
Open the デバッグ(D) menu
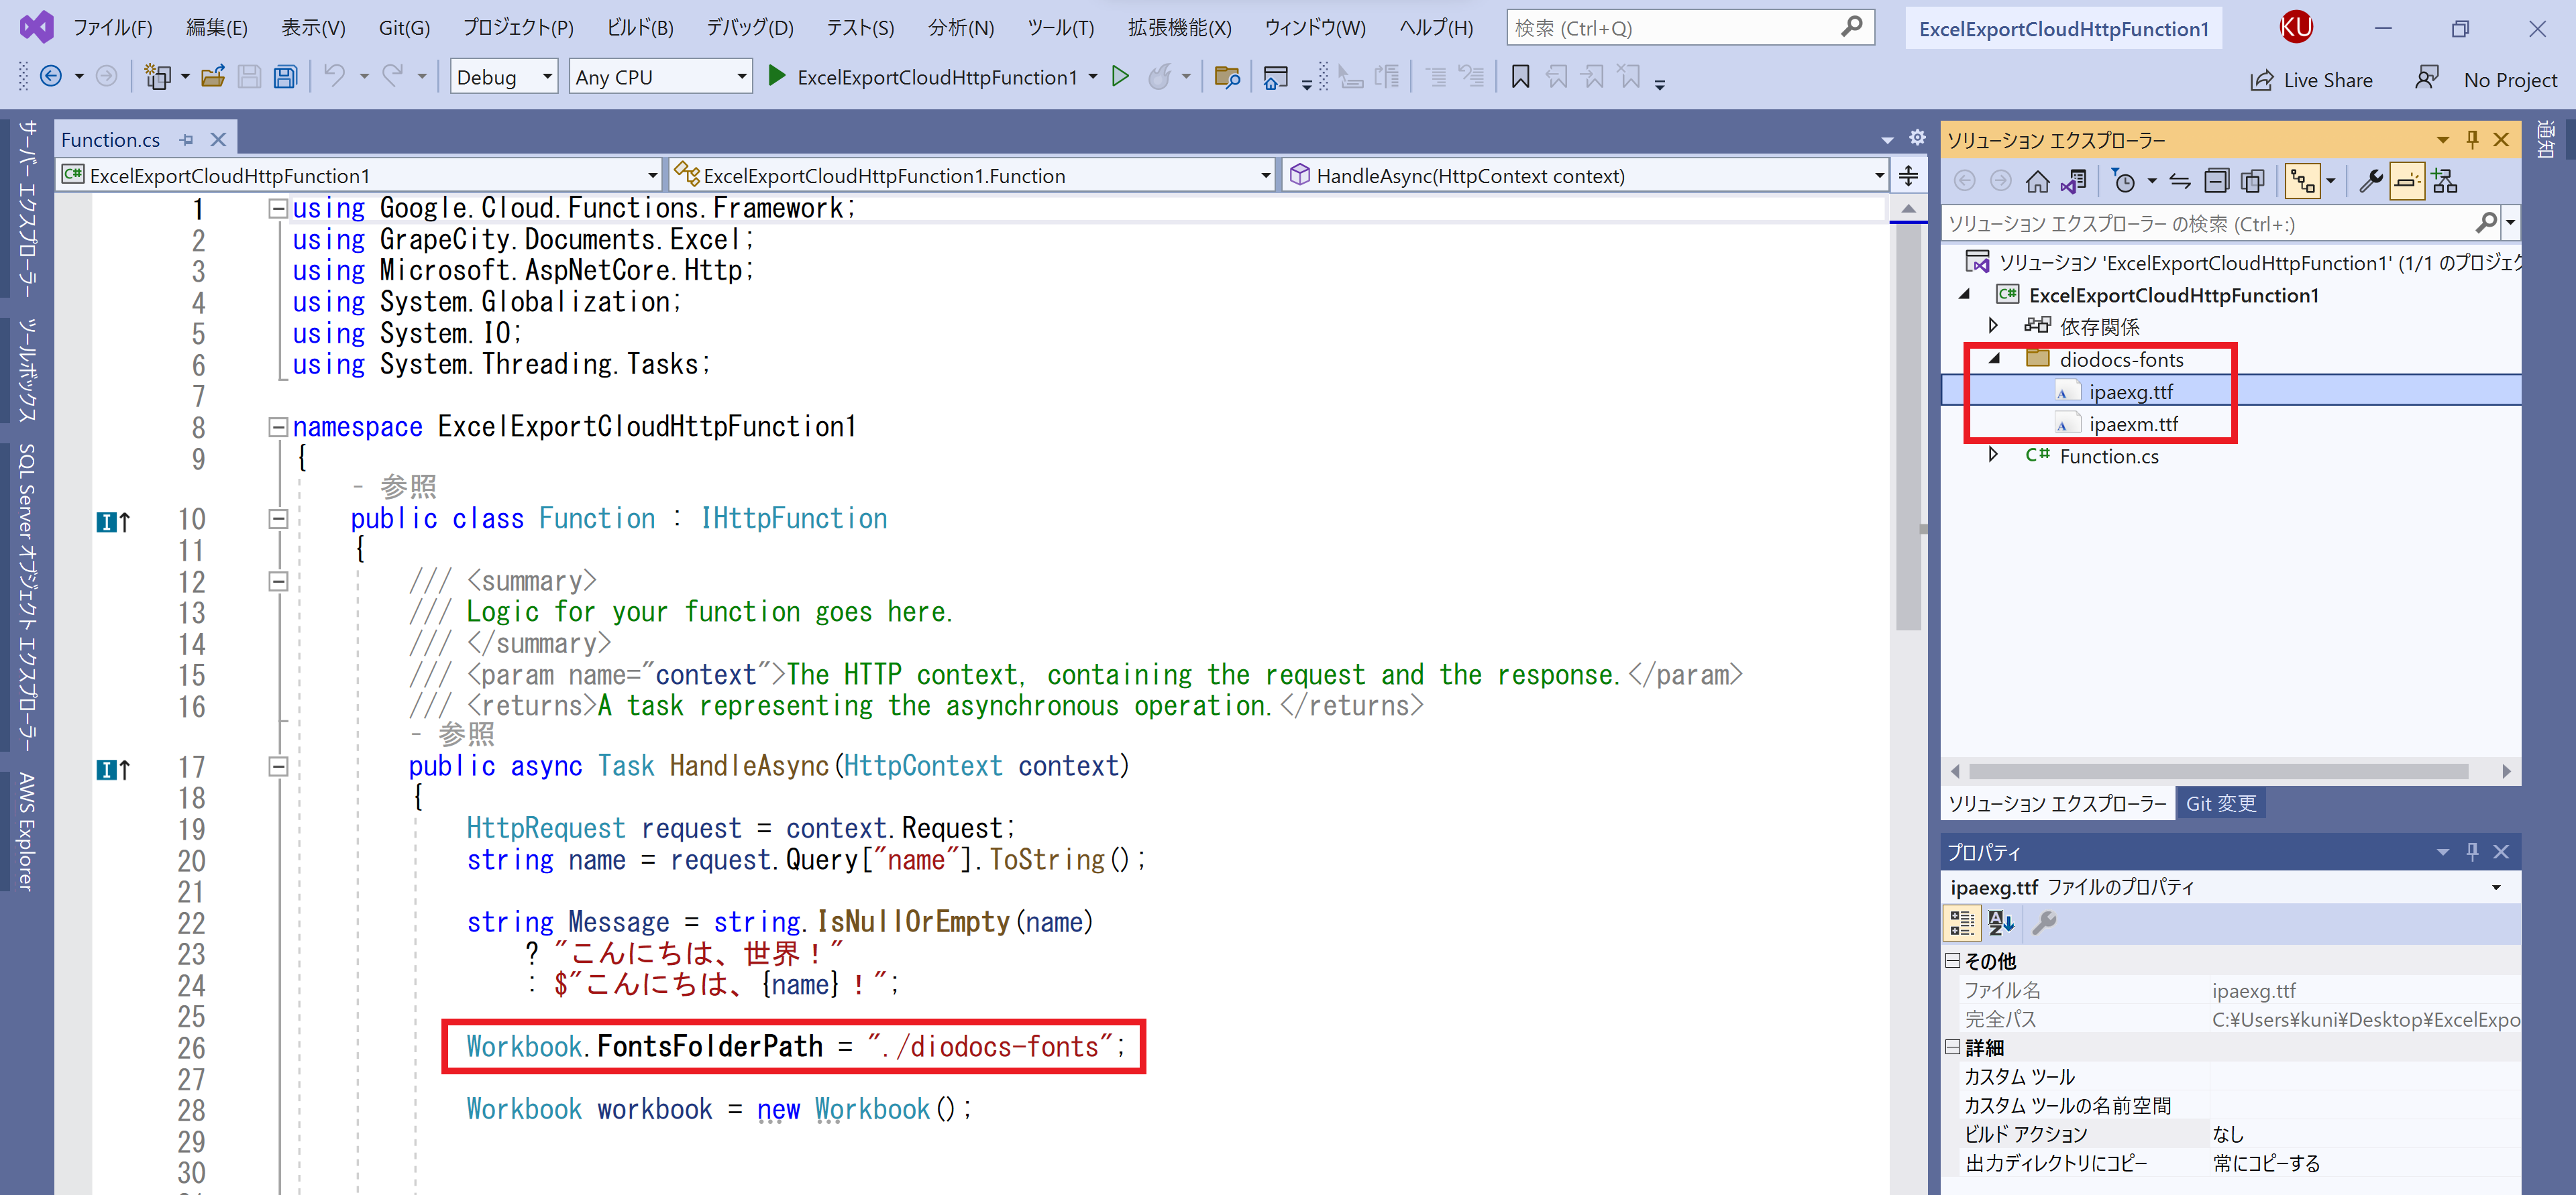pos(749,28)
